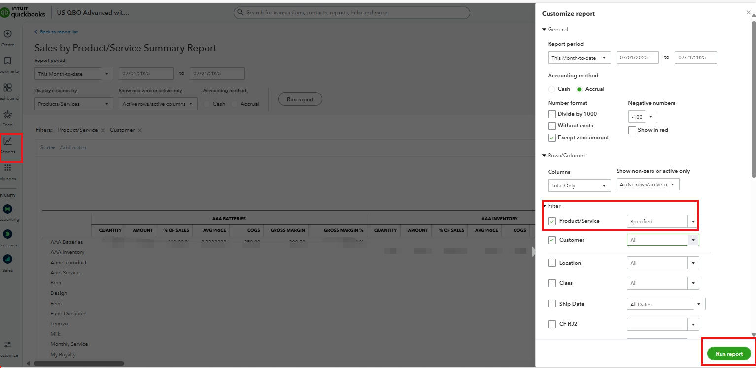Open the Sort menu

coord(47,147)
